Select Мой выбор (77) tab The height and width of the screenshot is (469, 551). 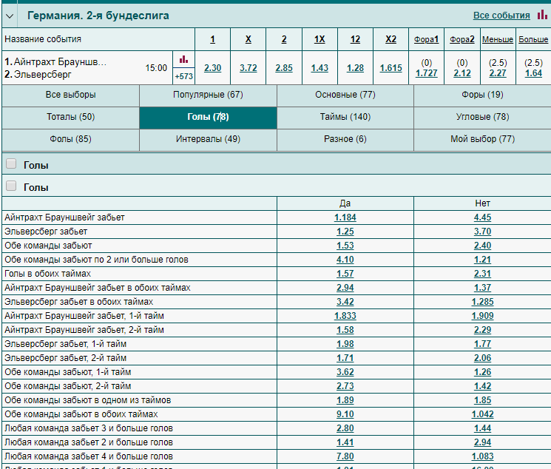pyautogui.click(x=482, y=139)
